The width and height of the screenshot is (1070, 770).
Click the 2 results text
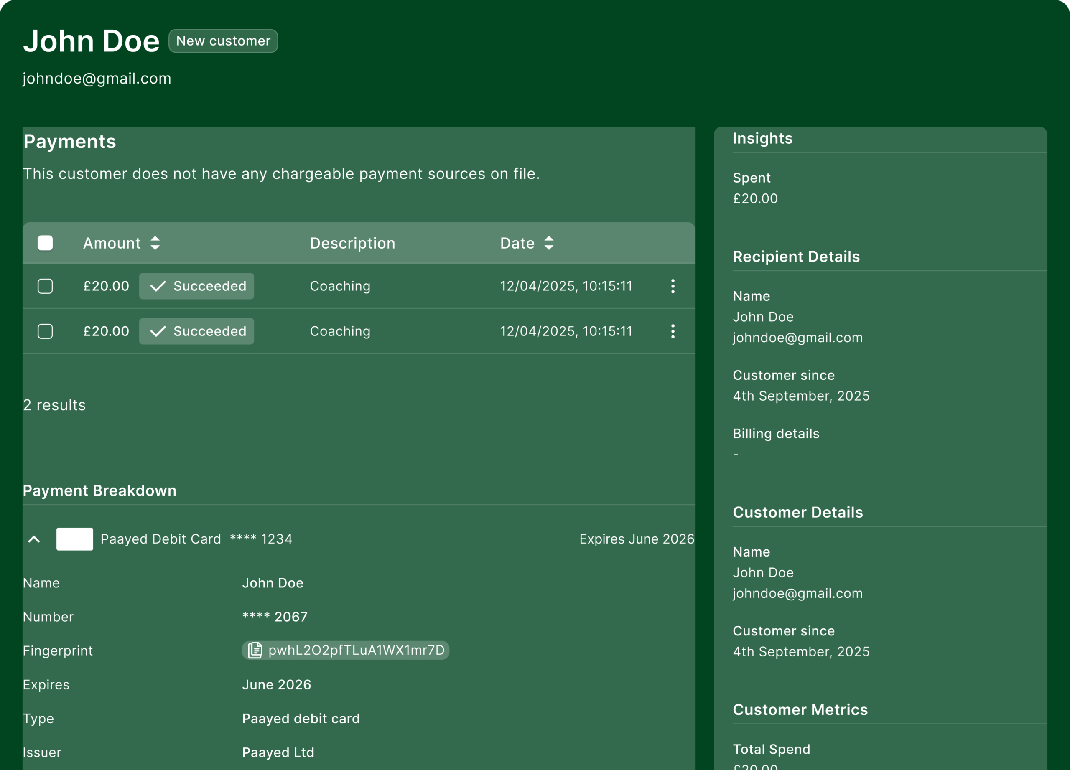(x=54, y=405)
